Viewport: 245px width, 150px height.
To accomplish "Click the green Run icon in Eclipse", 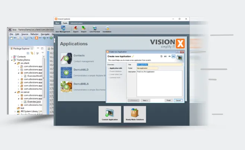I will coord(51,38).
